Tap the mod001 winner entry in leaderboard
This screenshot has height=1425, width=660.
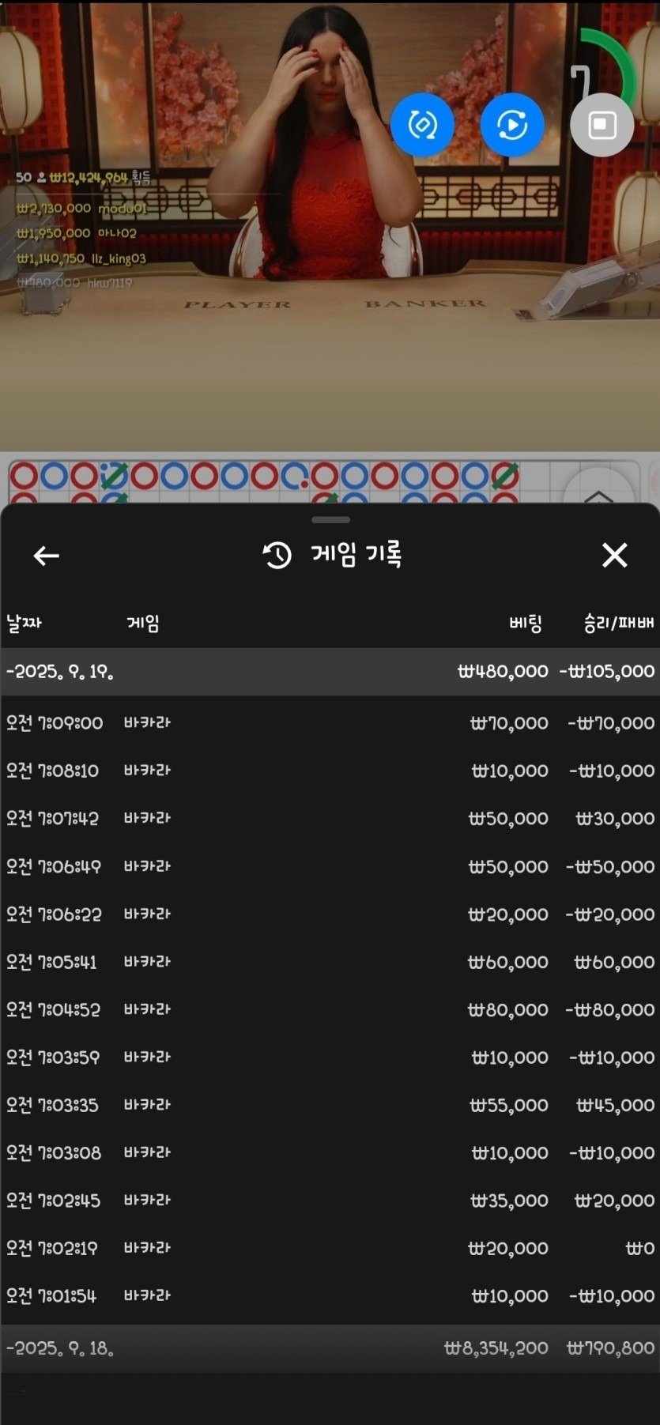click(x=81, y=209)
